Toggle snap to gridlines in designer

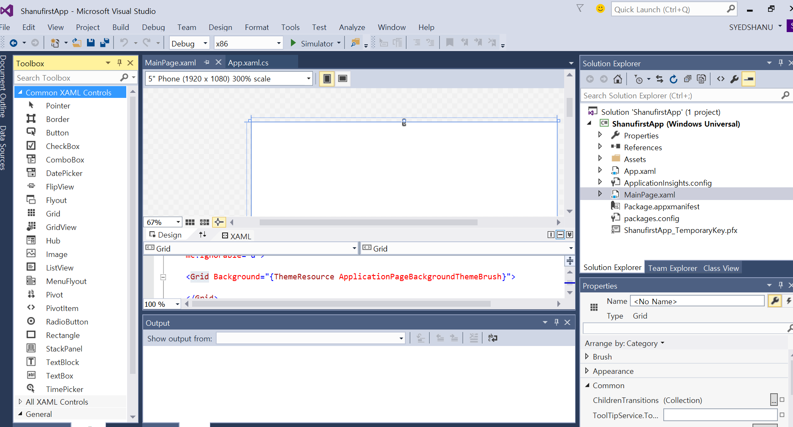coord(204,222)
